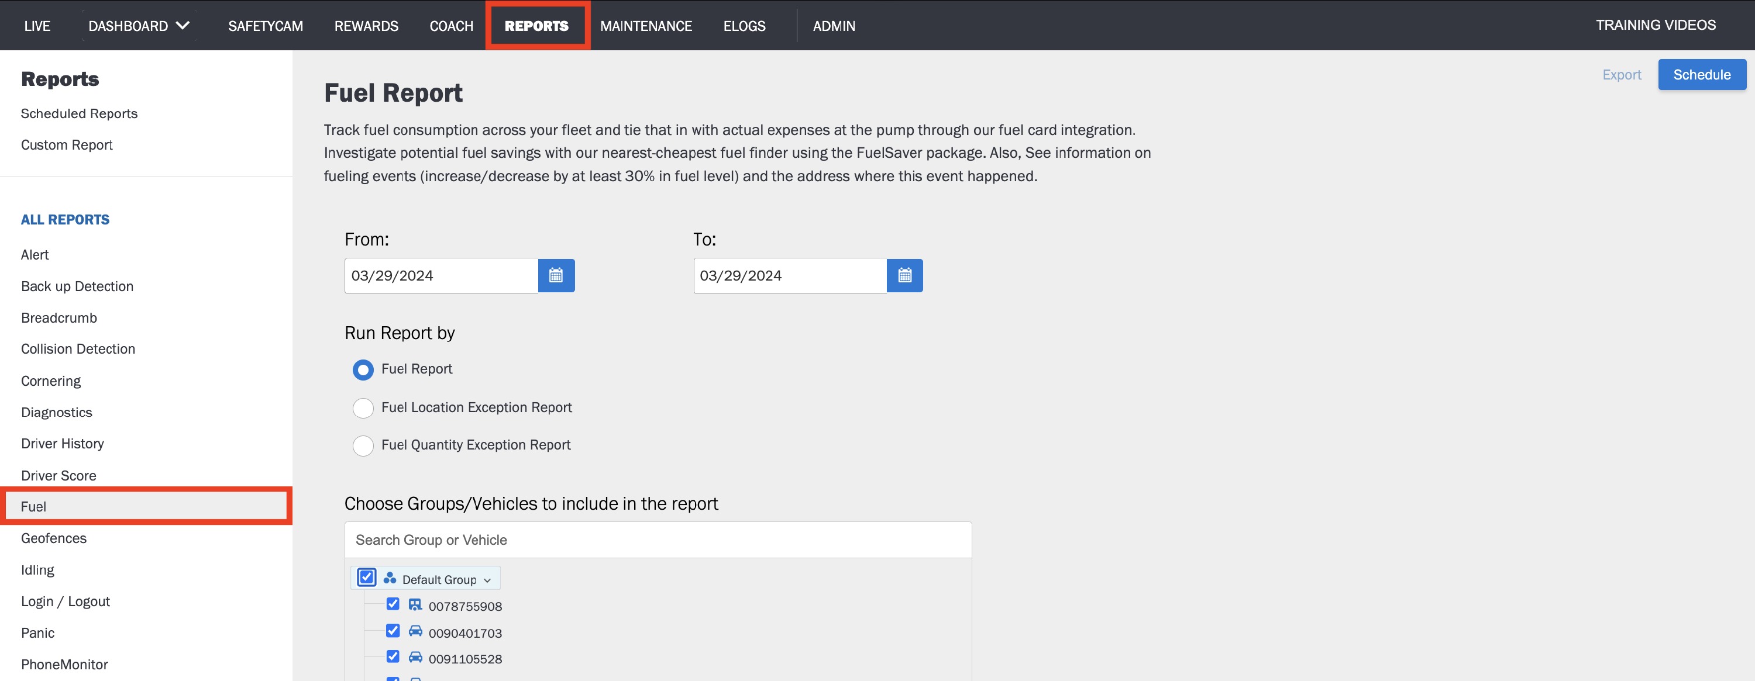
Task: Click the From date input field
Action: [442, 276]
